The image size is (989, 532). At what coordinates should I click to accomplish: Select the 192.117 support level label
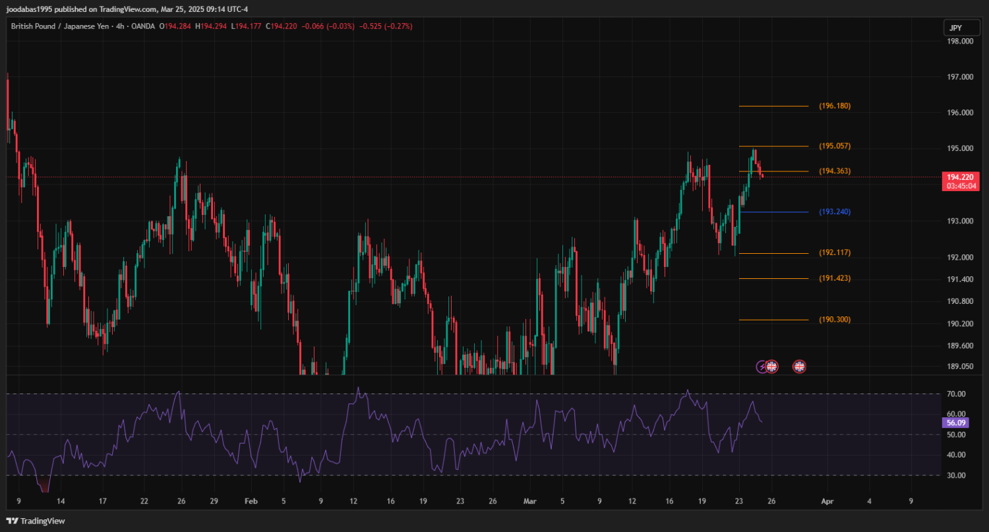[835, 253]
